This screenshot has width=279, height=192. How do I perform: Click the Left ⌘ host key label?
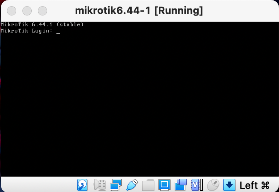point(255,185)
